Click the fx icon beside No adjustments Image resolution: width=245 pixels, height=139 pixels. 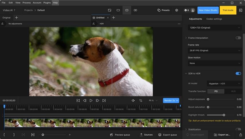point(2,23)
